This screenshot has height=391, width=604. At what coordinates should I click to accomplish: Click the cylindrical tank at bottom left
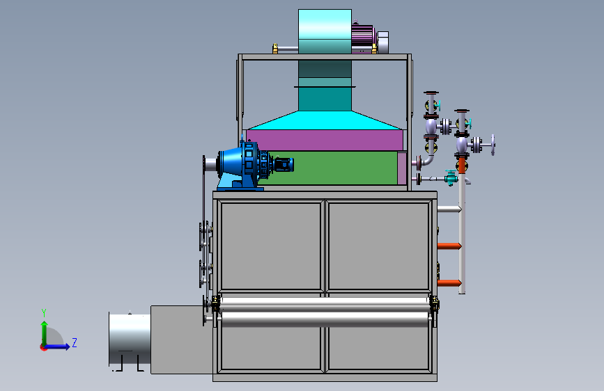130,339
